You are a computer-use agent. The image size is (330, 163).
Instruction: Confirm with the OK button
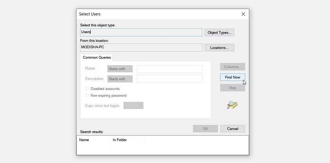click(205, 129)
